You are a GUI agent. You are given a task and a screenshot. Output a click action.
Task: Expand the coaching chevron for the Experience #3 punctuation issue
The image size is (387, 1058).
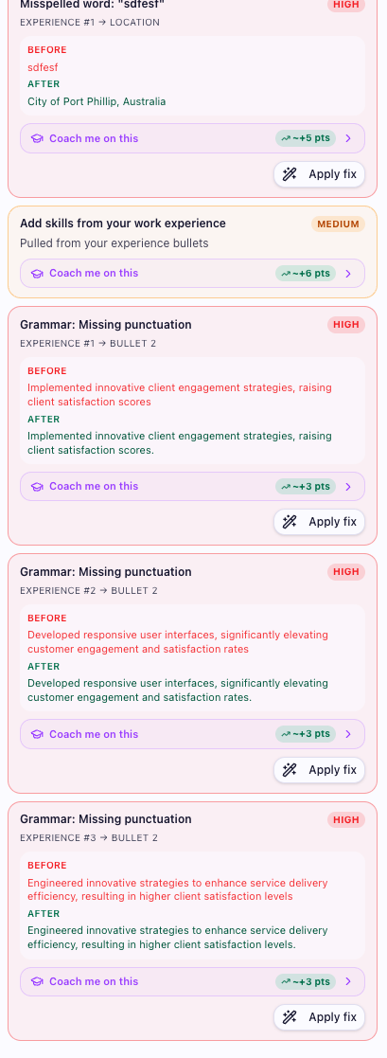pyautogui.click(x=348, y=982)
